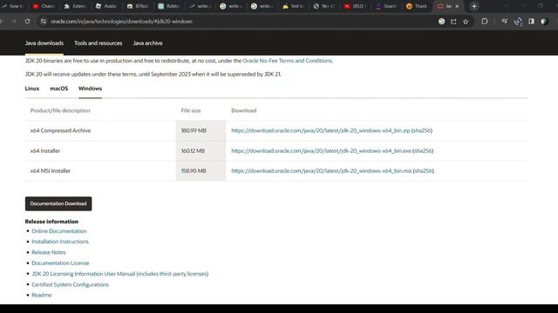Switch to the YouTube '(852)' tab

pyautogui.click(x=355, y=6)
